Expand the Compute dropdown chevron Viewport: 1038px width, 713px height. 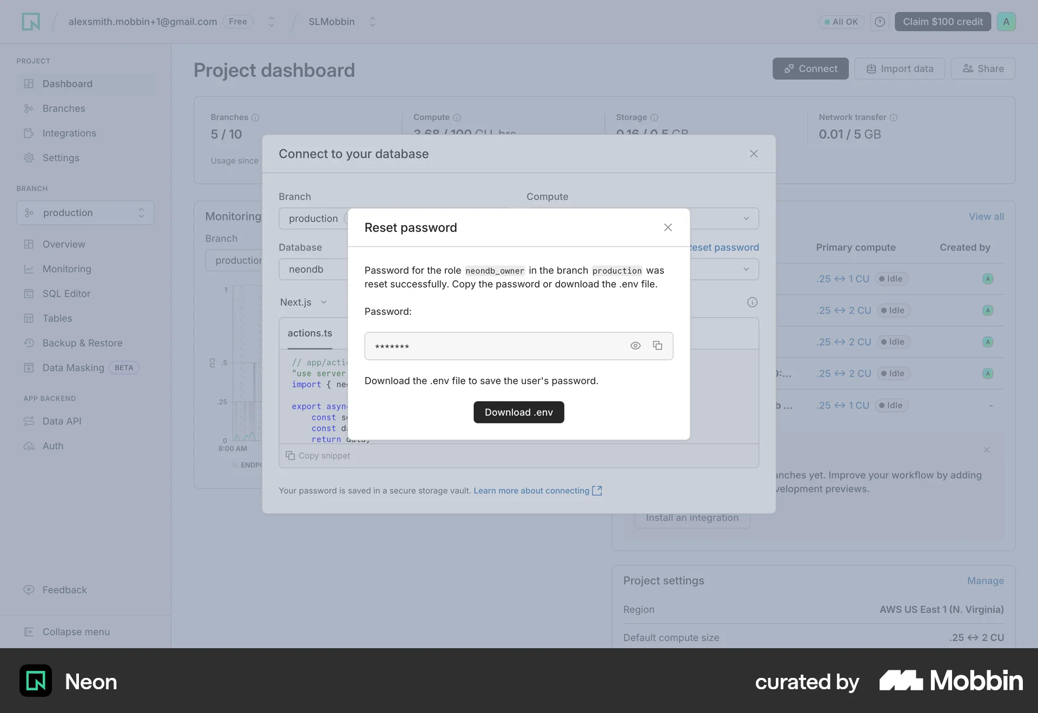tap(746, 218)
